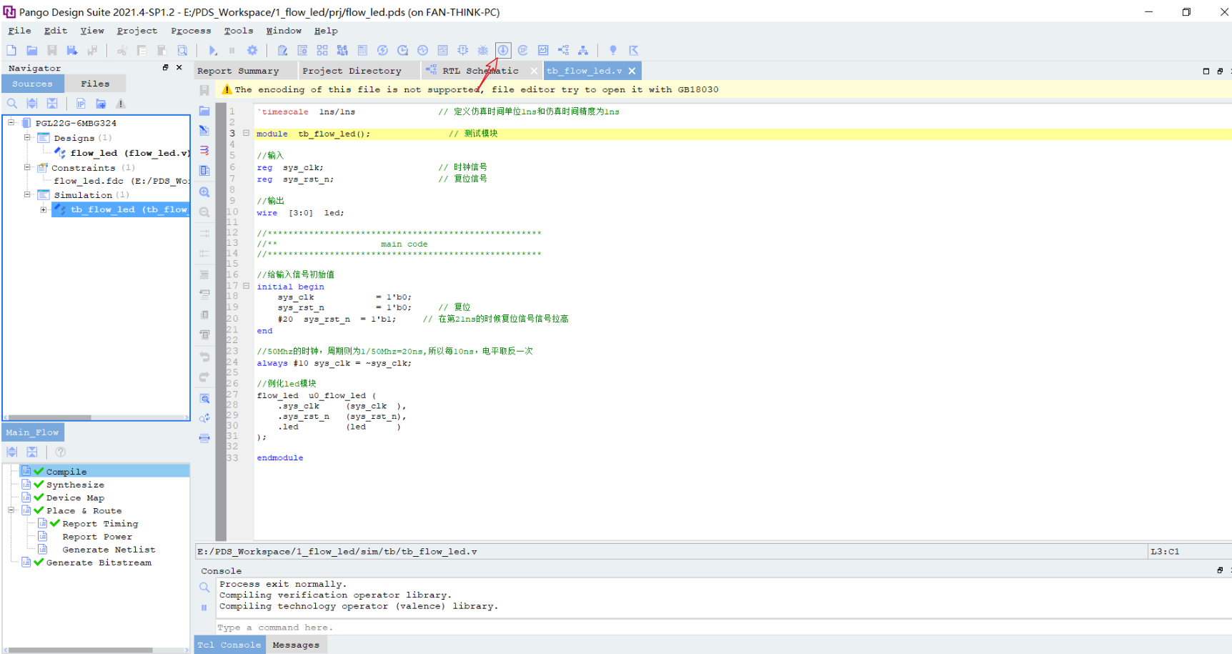This screenshot has height=654, width=1232.
Task: Select flow_led.fdc constraint file
Action: click(x=121, y=181)
